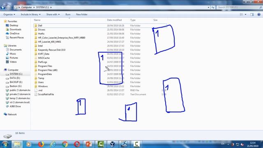The image size is (263, 148).
Task: Select OneDrive in Favorites
Action: (13, 33)
